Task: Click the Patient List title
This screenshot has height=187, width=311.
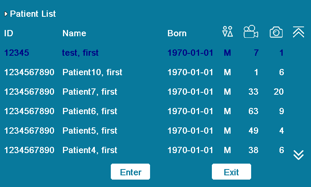Action: click(x=33, y=14)
